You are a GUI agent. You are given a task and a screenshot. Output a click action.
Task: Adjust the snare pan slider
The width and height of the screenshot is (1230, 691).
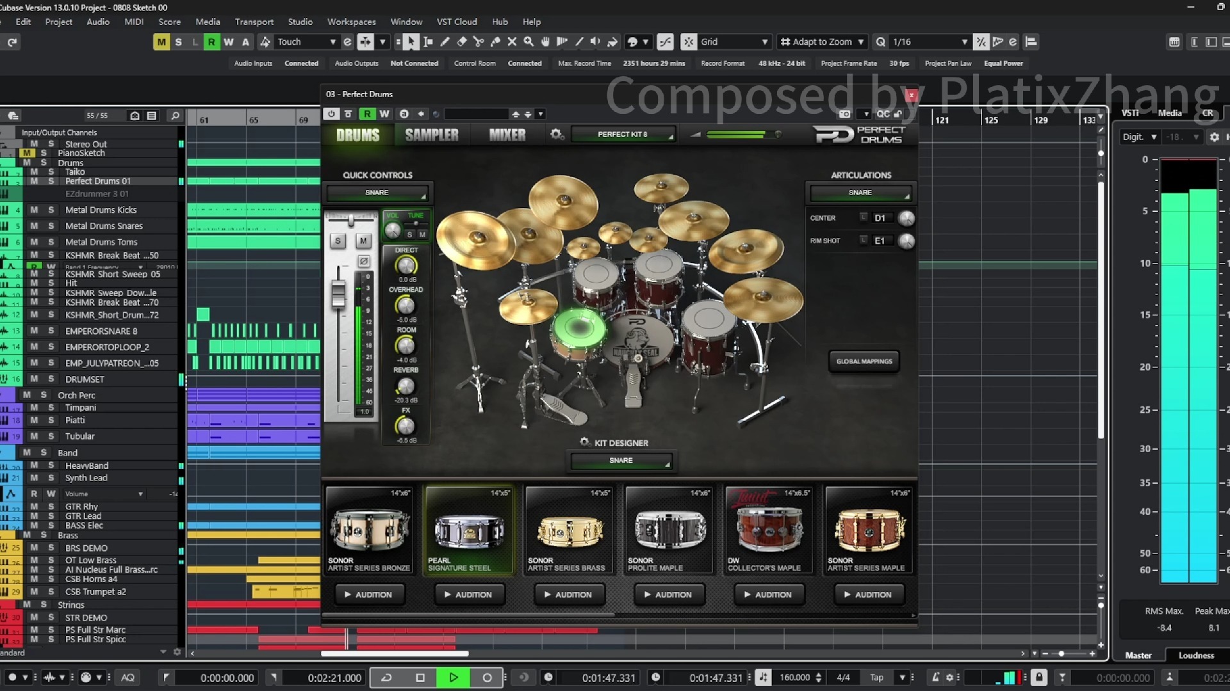tap(351, 220)
